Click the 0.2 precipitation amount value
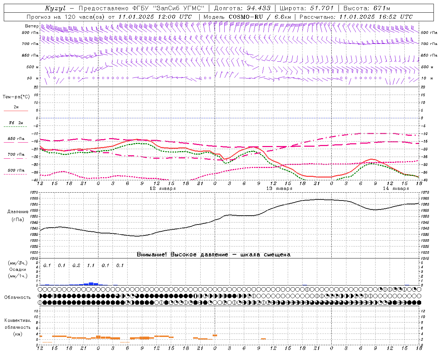Viewport: 439px width, 351px height. [x=76, y=266]
